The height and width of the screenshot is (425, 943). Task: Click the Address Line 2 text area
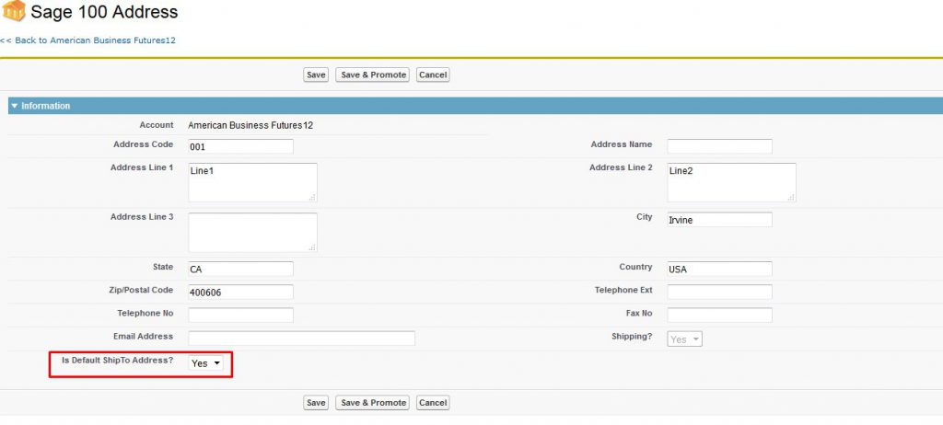732,182
